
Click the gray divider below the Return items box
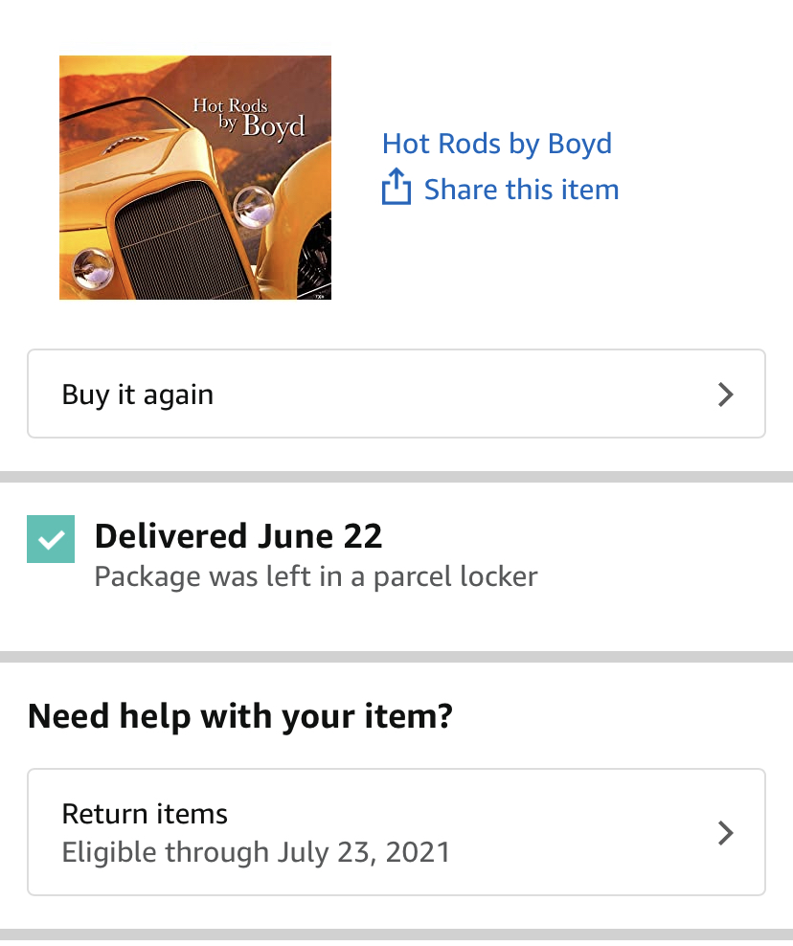coord(396,935)
